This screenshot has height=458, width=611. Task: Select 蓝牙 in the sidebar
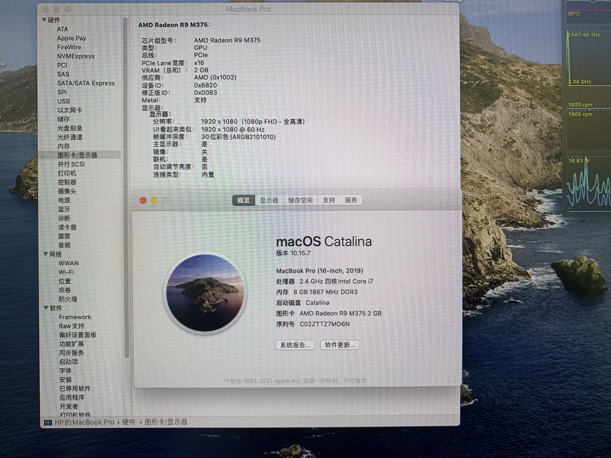tap(64, 209)
